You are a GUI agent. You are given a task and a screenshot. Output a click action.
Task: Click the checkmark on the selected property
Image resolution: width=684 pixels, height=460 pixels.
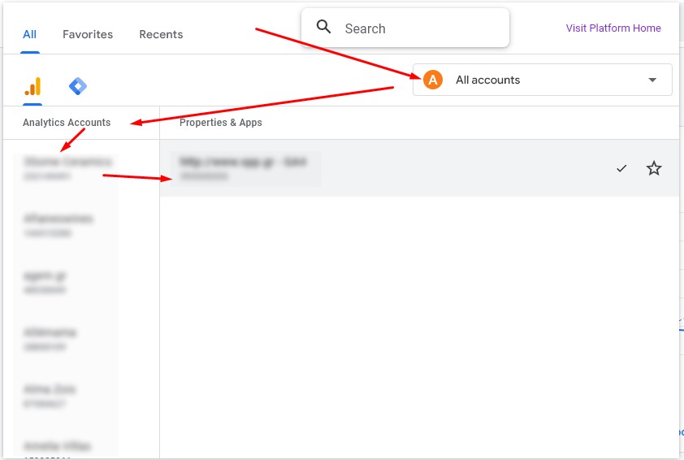click(x=621, y=168)
